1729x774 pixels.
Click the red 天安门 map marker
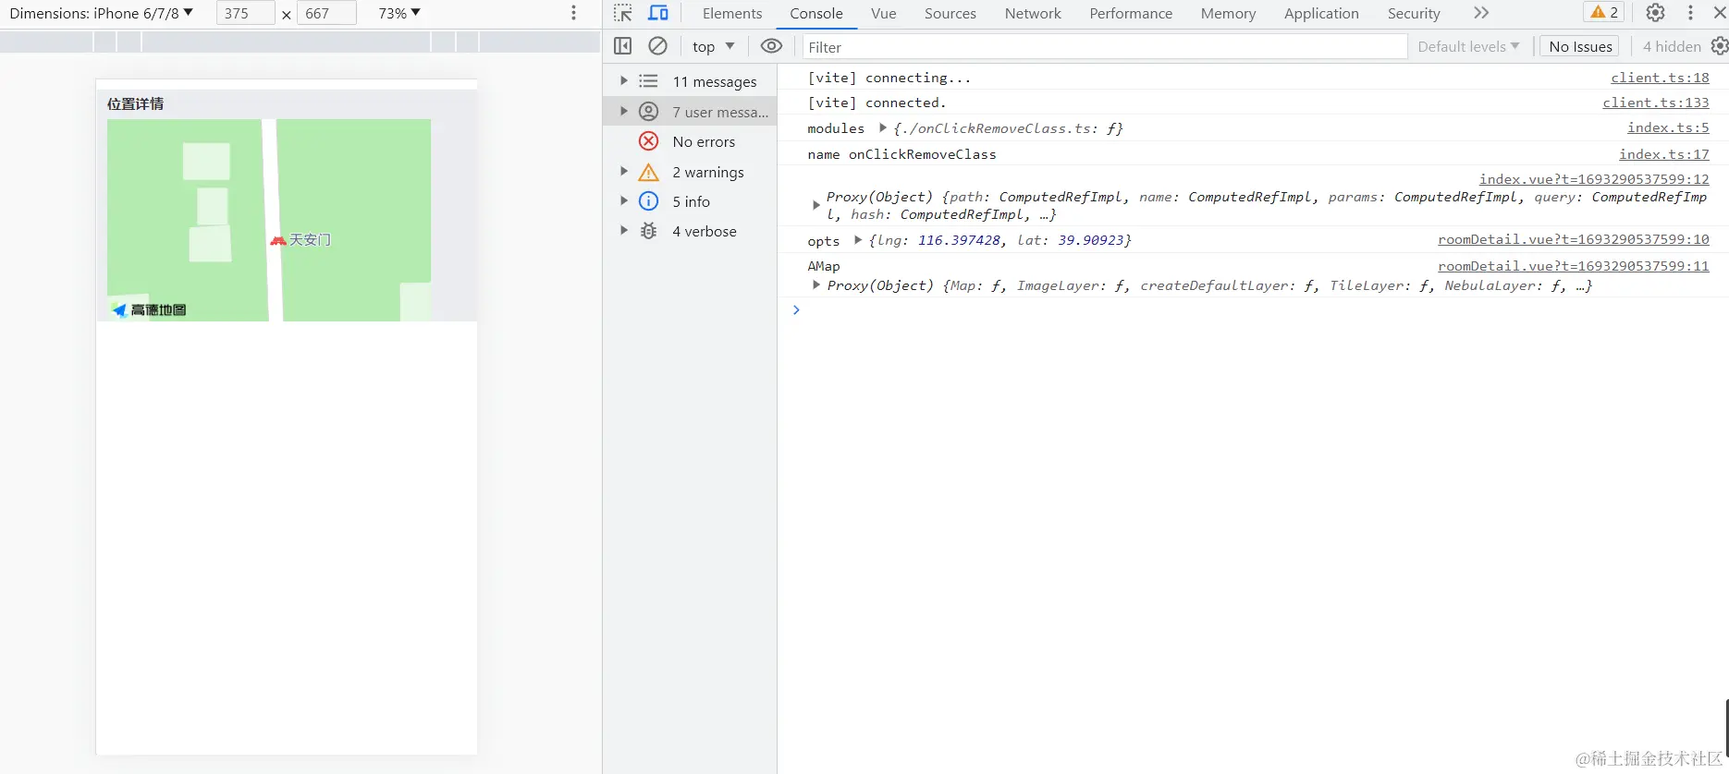pos(277,240)
